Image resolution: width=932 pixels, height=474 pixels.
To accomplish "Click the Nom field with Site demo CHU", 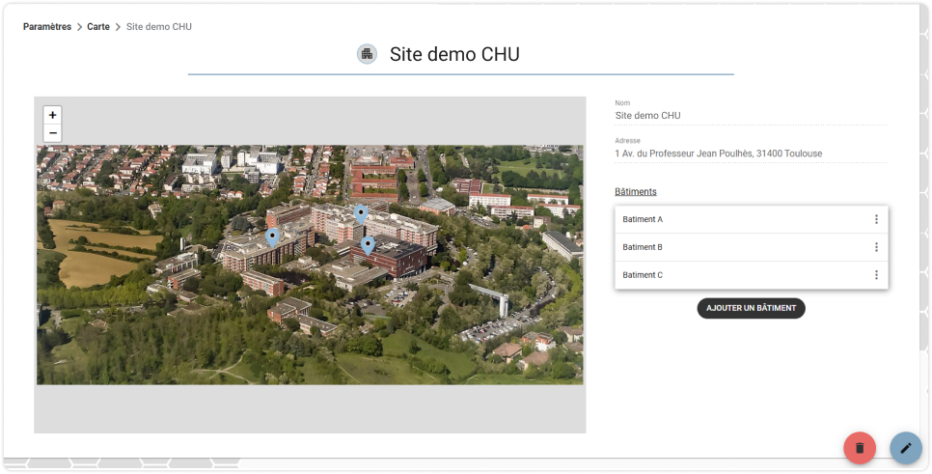I will point(751,116).
